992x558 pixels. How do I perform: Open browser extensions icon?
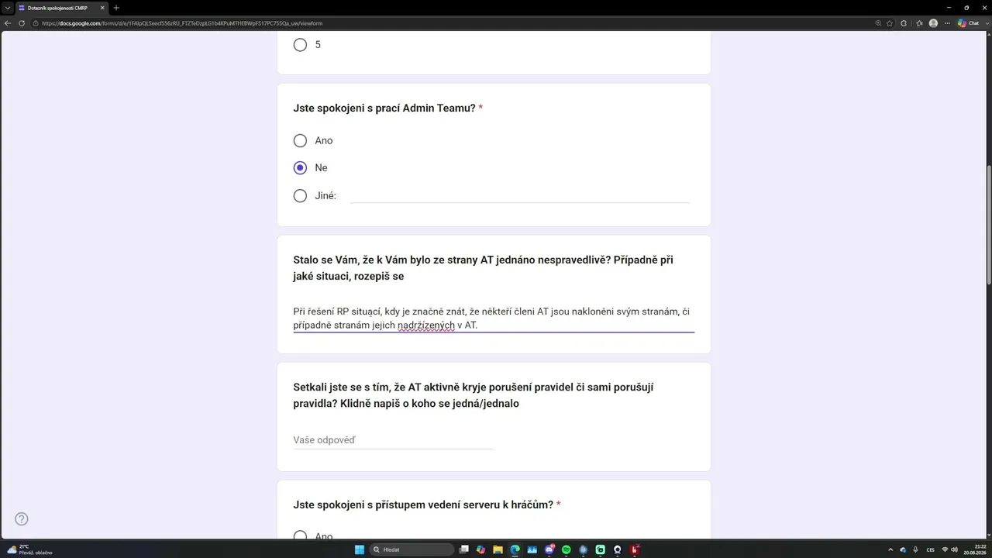904,23
